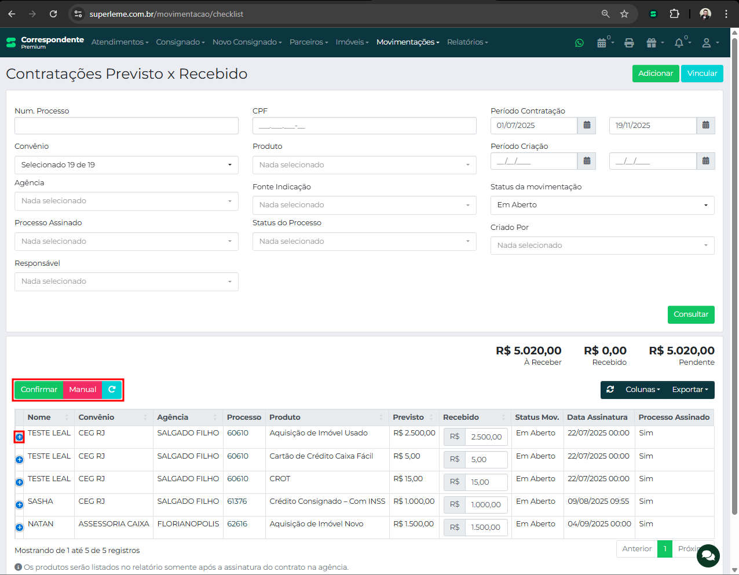
Task: Open the Convênio dropdown
Action: click(126, 165)
